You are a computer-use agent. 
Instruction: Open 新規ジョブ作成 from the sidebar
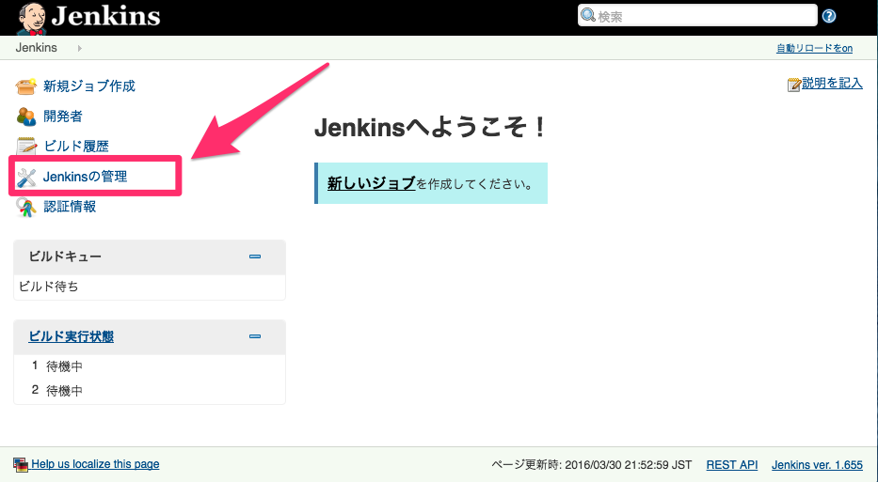[x=89, y=86]
